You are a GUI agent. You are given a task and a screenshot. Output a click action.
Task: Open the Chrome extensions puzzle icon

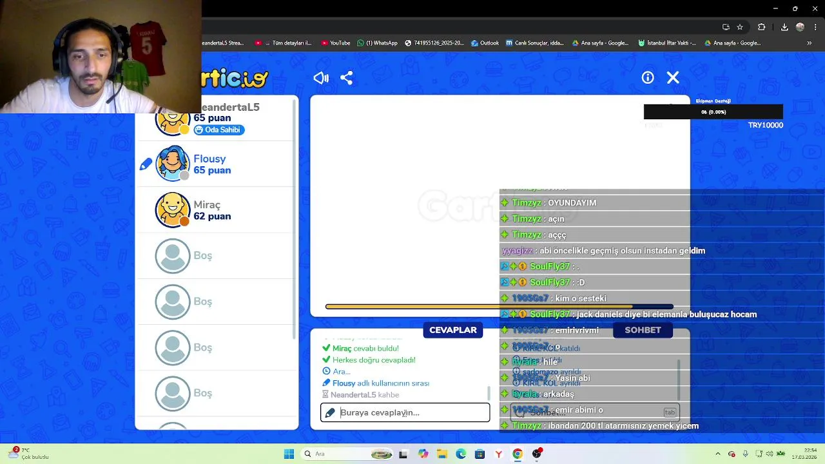(x=762, y=27)
